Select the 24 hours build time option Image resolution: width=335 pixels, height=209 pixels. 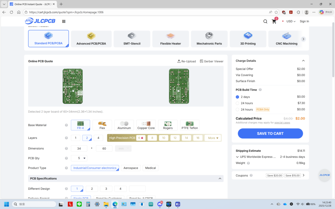[238, 103]
